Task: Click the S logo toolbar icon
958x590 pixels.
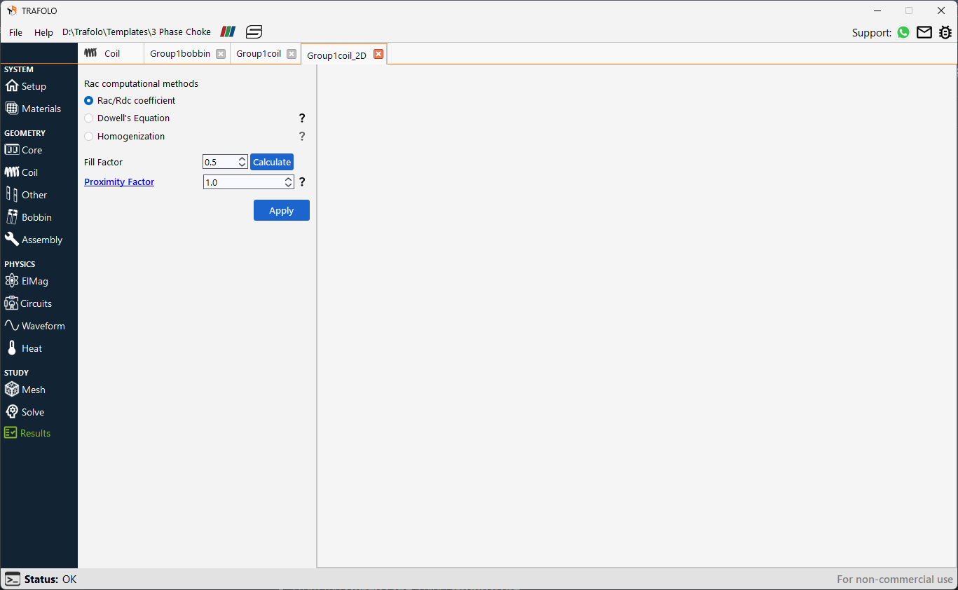Action: pos(254,32)
